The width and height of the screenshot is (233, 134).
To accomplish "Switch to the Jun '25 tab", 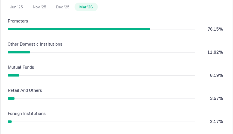I will click(x=16, y=7).
